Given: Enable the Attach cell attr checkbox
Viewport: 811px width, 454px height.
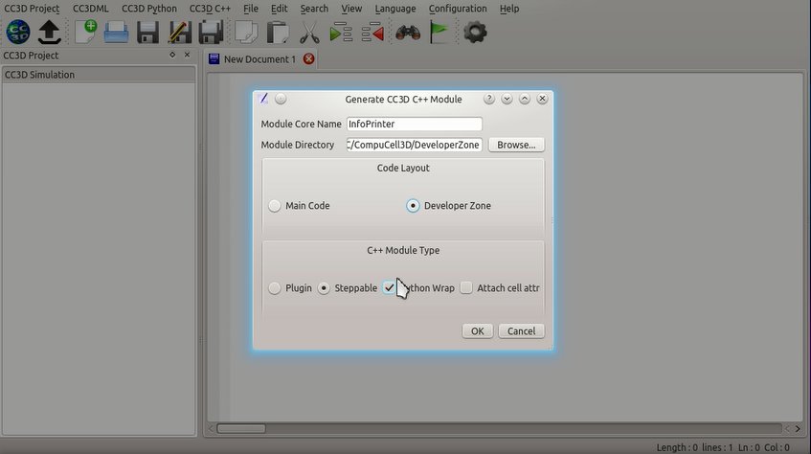Looking at the screenshot, I should pos(466,288).
